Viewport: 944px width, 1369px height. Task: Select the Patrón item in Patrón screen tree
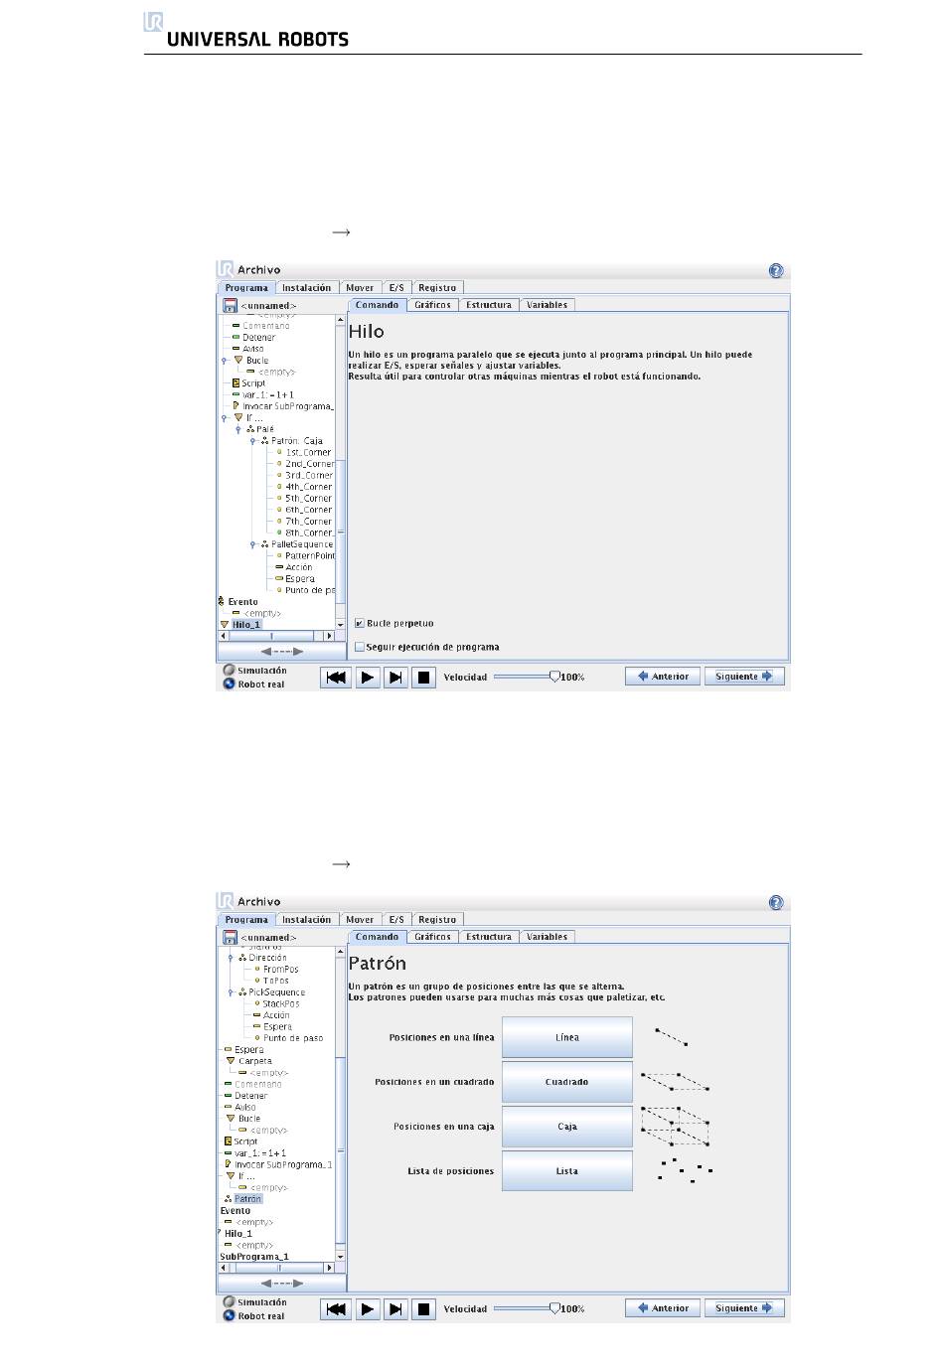click(x=247, y=1199)
